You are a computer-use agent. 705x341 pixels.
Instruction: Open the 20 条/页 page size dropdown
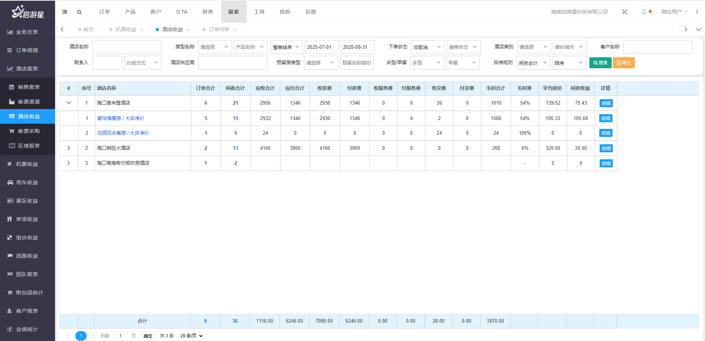[191, 336]
